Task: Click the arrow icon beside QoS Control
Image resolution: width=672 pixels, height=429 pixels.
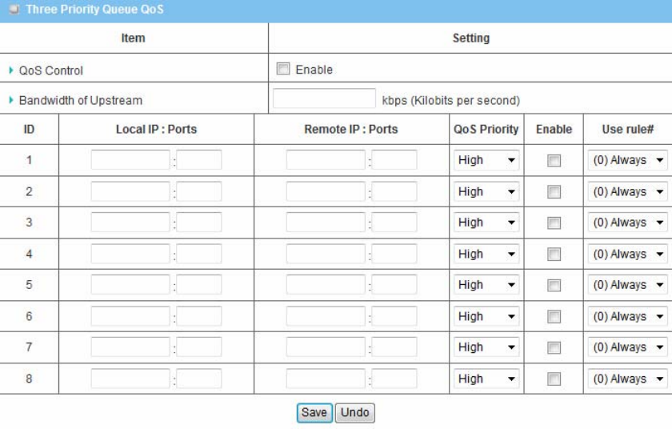Action: click(10, 70)
